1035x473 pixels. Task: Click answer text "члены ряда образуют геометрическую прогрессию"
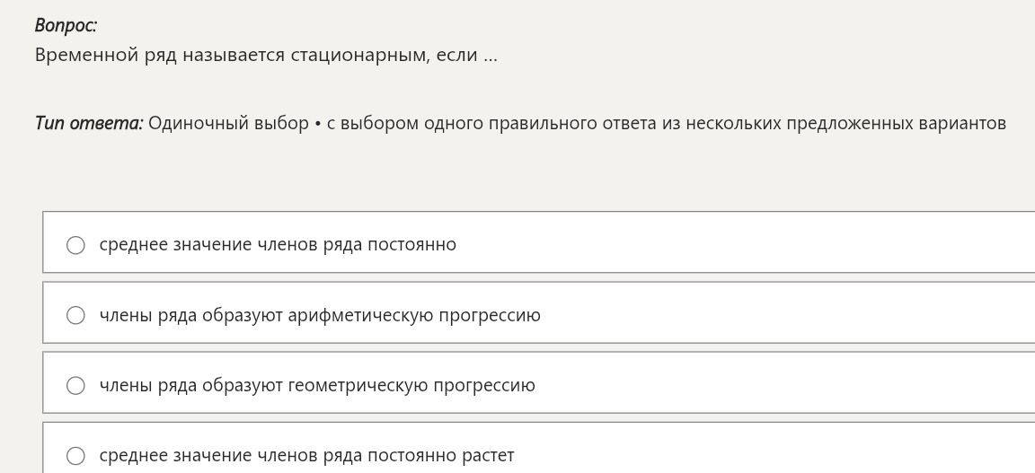[x=317, y=385]
